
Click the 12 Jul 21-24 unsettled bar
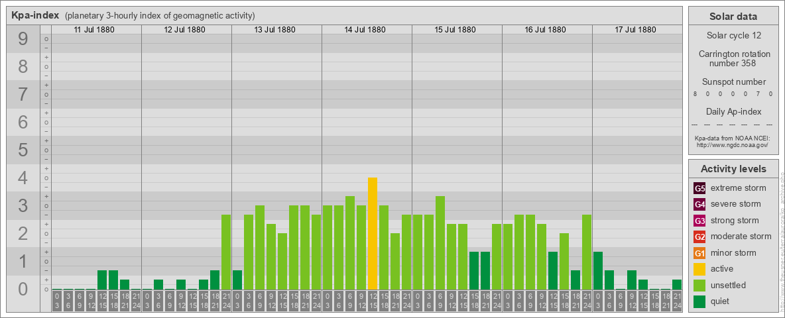click(226, 252)
